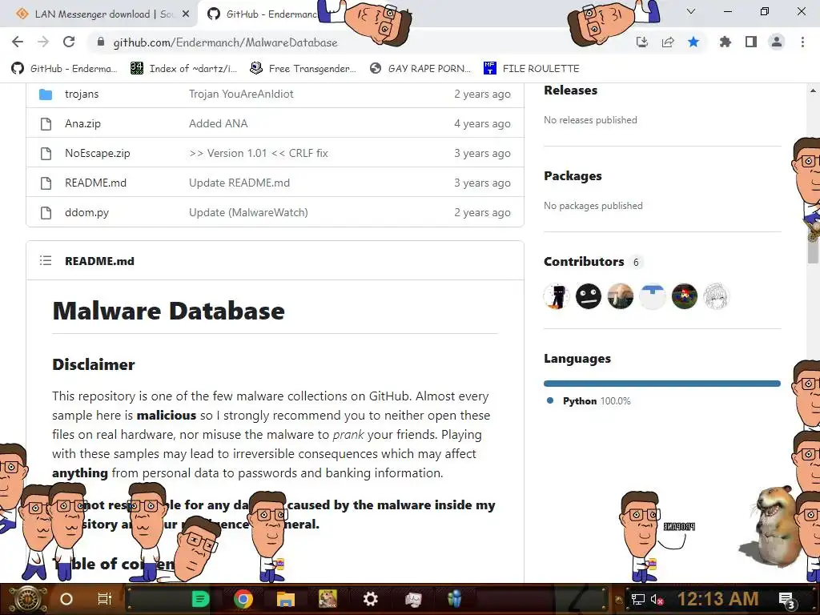Open the trojans folder
The width and height of the screenshot is (820, 615).
point(82,94)
